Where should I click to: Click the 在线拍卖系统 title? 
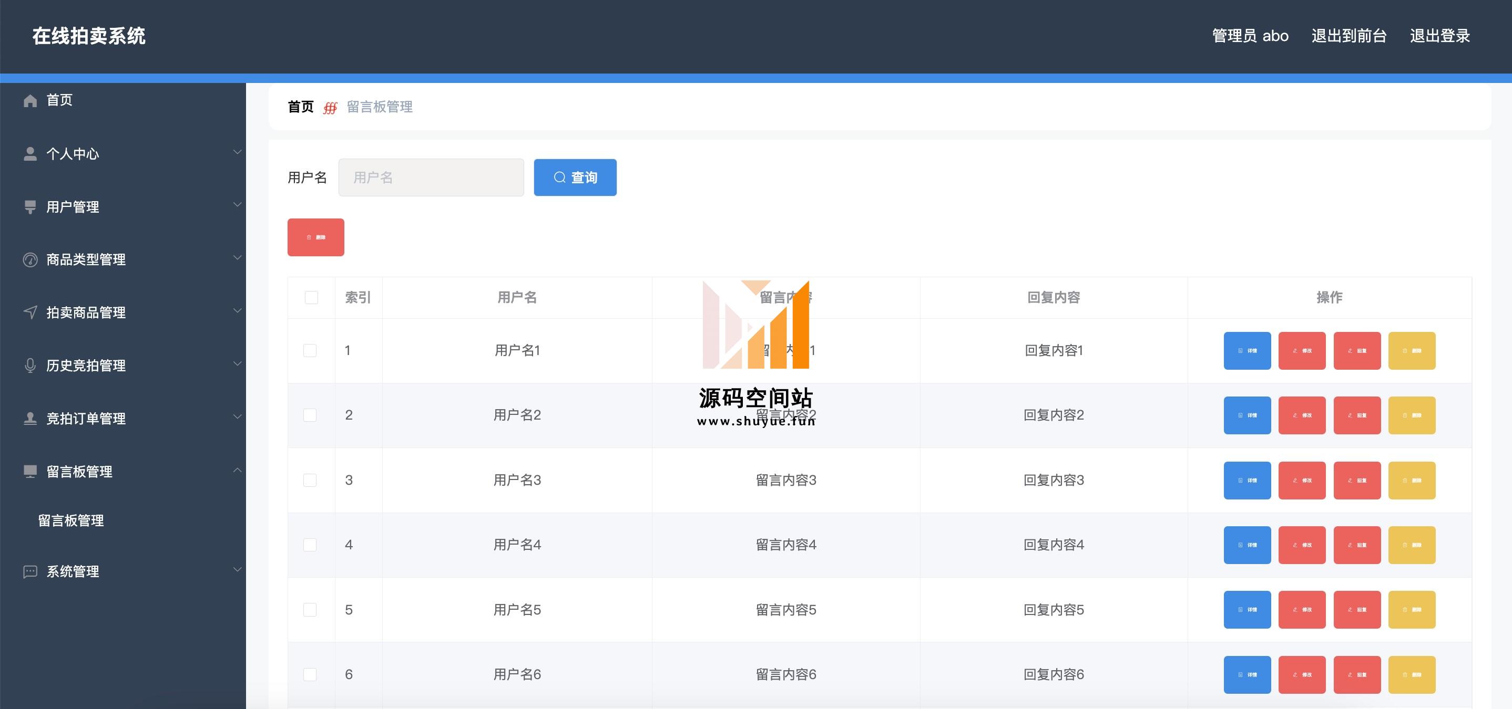pos(89,36)
